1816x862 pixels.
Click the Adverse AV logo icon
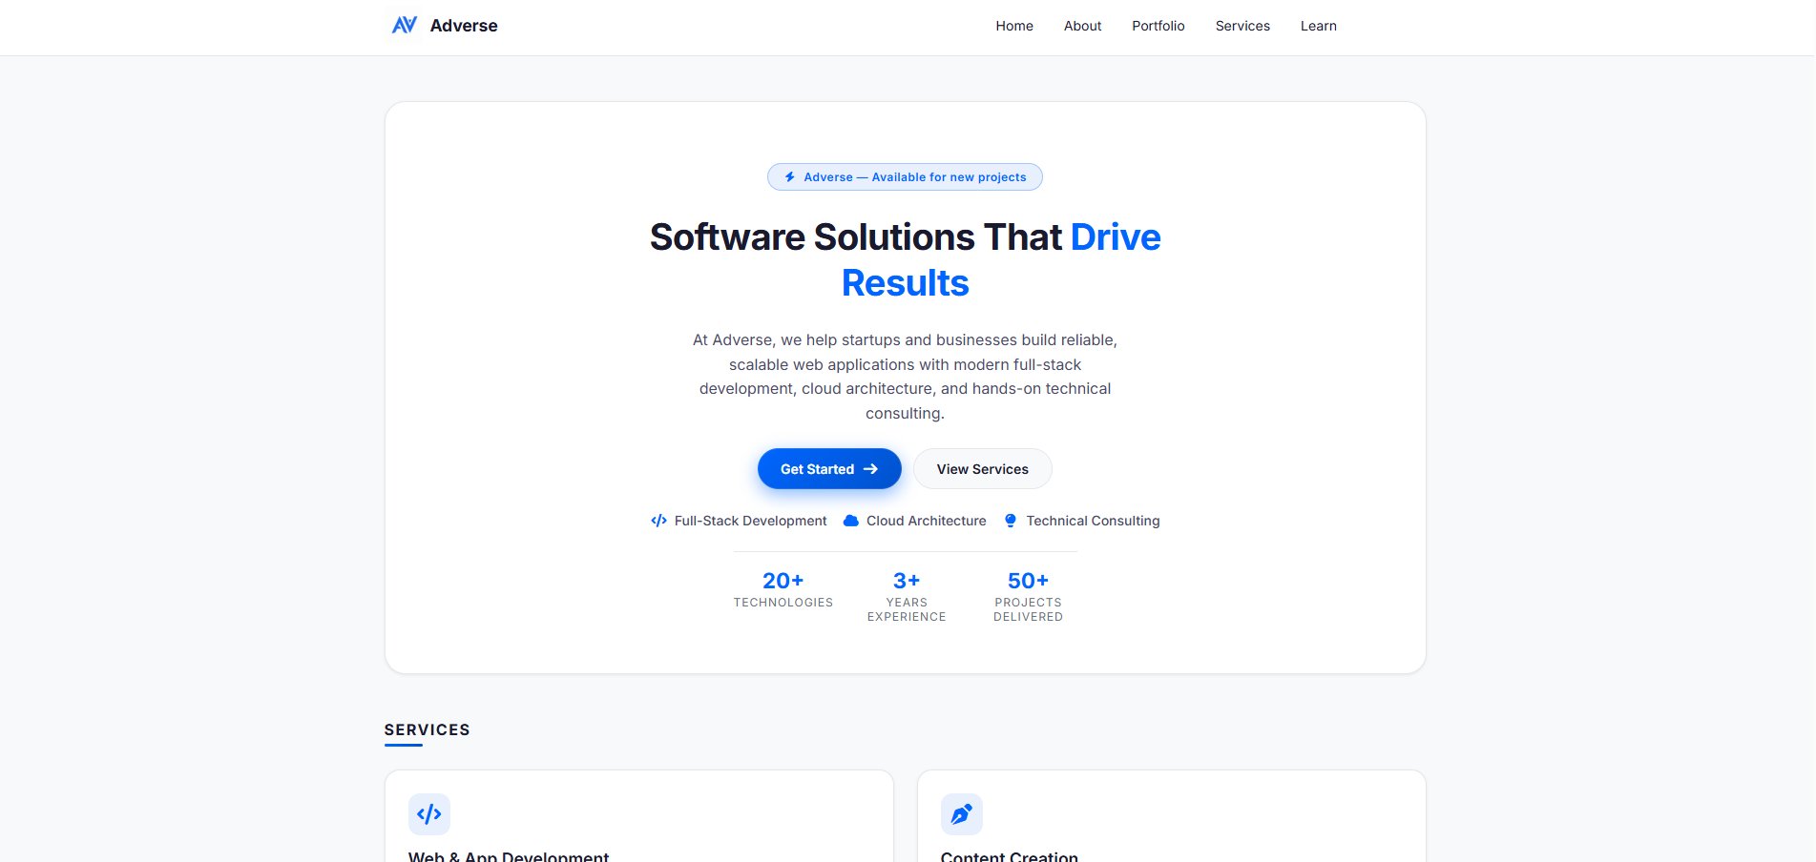coord(405,26)
